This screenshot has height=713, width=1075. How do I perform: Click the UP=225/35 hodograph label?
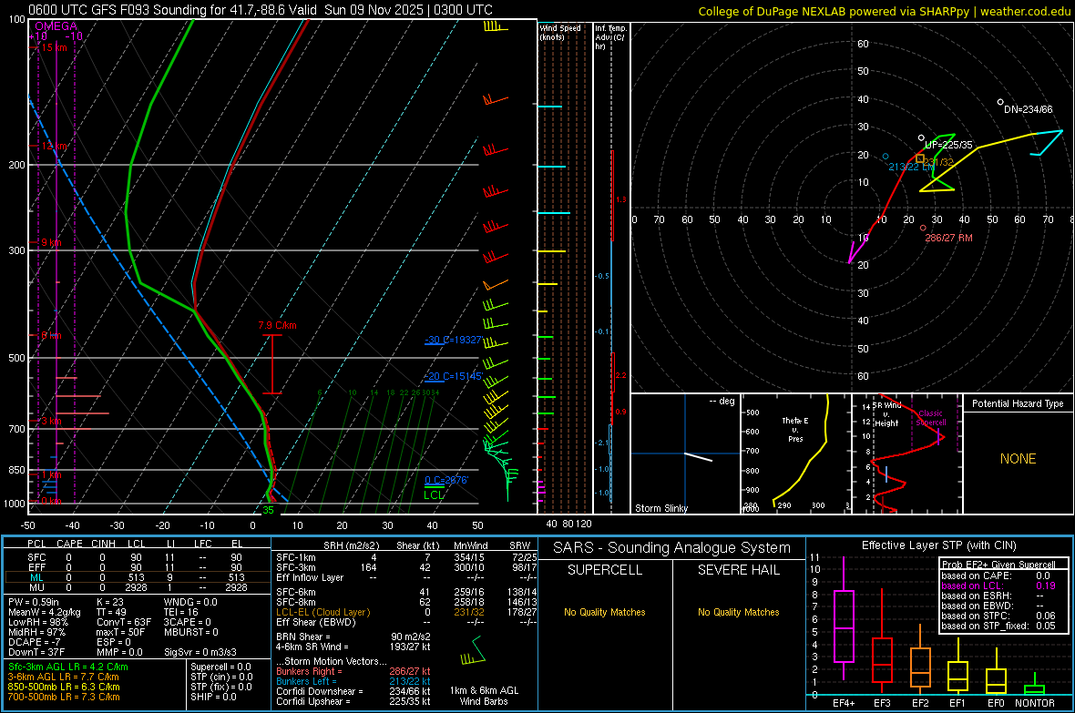[949, 146]
